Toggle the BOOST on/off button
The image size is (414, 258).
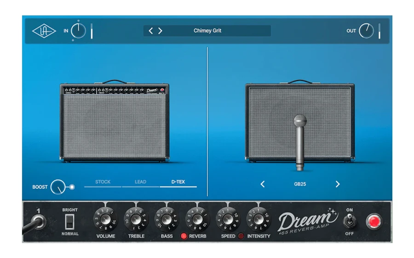[72, 187]
